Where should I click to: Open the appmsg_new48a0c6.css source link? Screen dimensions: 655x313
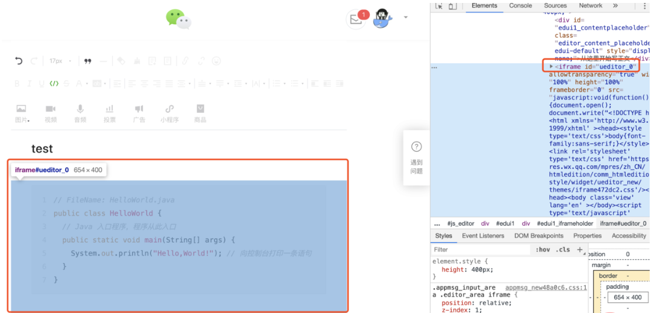pyautogui.click(x=546, y=287)
